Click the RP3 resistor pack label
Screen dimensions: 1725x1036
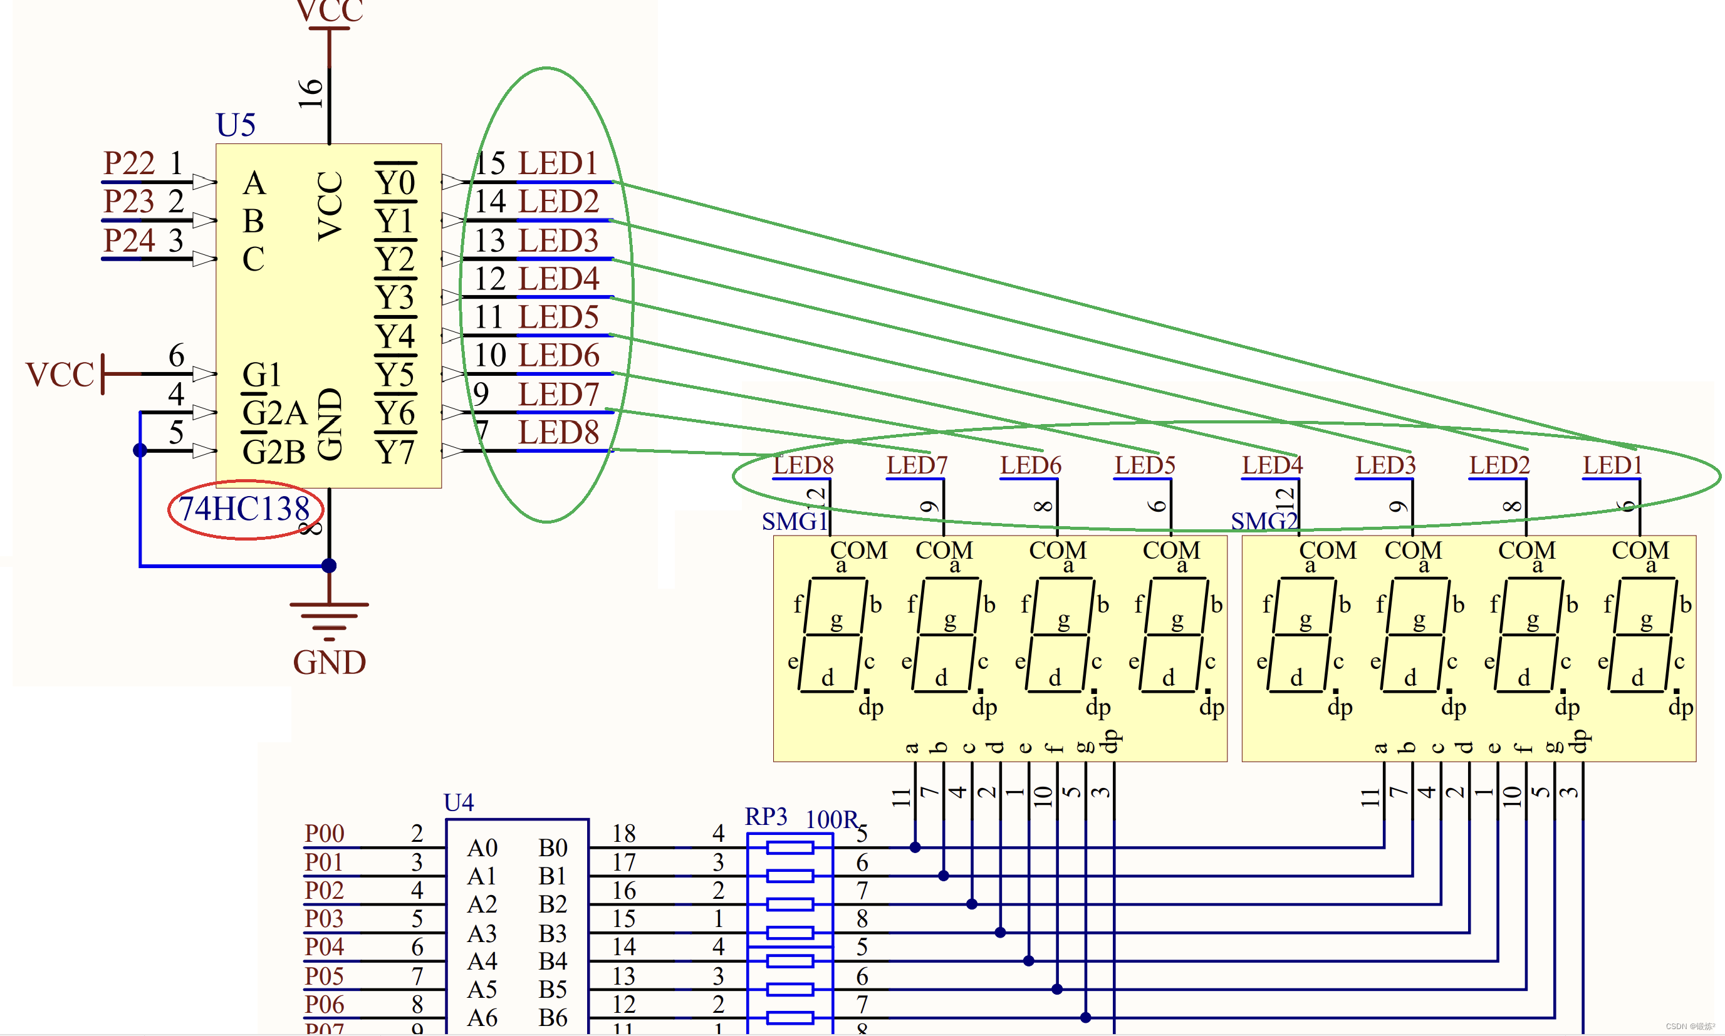click(x=766, y=817)
